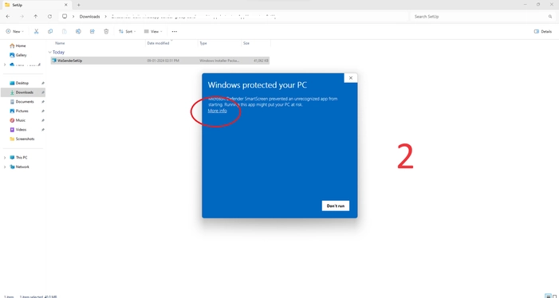The width and height of the screenshot is (559, 298).
Task: Click the up-one-level arrow
Action: click(36, 17)
